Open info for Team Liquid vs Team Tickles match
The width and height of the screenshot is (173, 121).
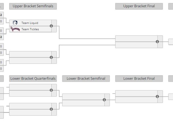51,26
